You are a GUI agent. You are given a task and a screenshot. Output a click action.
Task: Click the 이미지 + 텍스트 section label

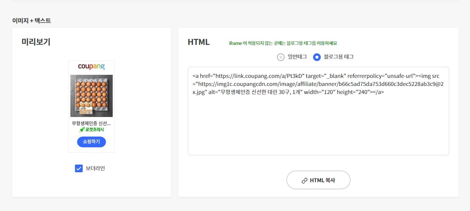[32, 20]
